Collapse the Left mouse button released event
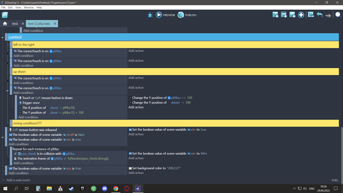 (2, 137)
